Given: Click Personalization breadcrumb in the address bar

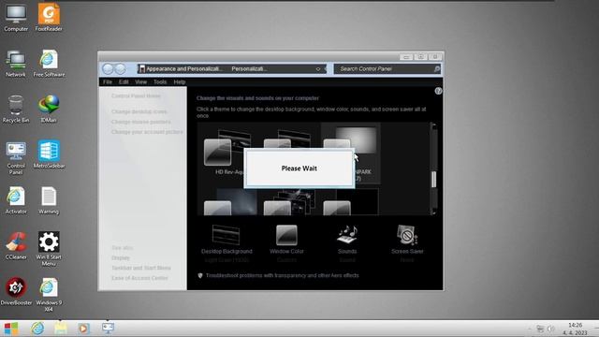Looking at the screenshot, I should [x=249, y=68].
